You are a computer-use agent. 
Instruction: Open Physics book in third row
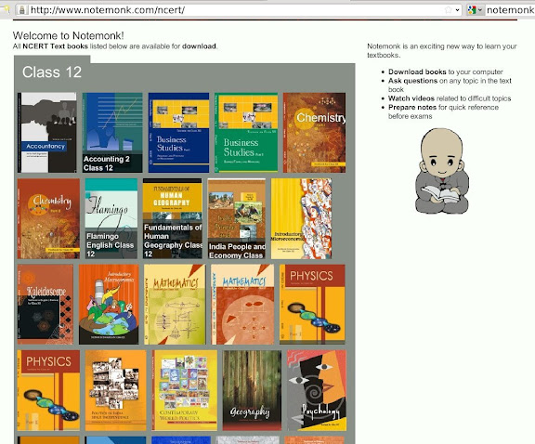pyautogui.click(x=312, y=304)
